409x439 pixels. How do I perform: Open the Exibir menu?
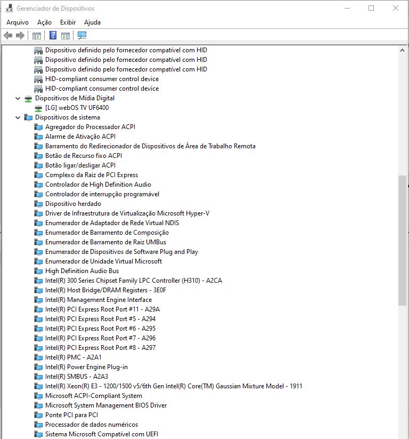pos(68,22)
